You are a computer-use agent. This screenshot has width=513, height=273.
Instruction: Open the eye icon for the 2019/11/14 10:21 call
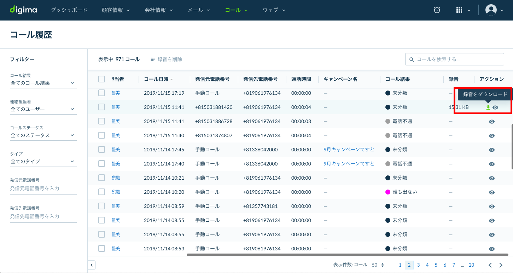(491, 178)
